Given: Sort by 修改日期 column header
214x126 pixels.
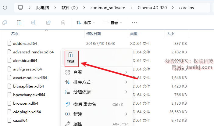Looking at the screenshot, I should tap(94, 34).
